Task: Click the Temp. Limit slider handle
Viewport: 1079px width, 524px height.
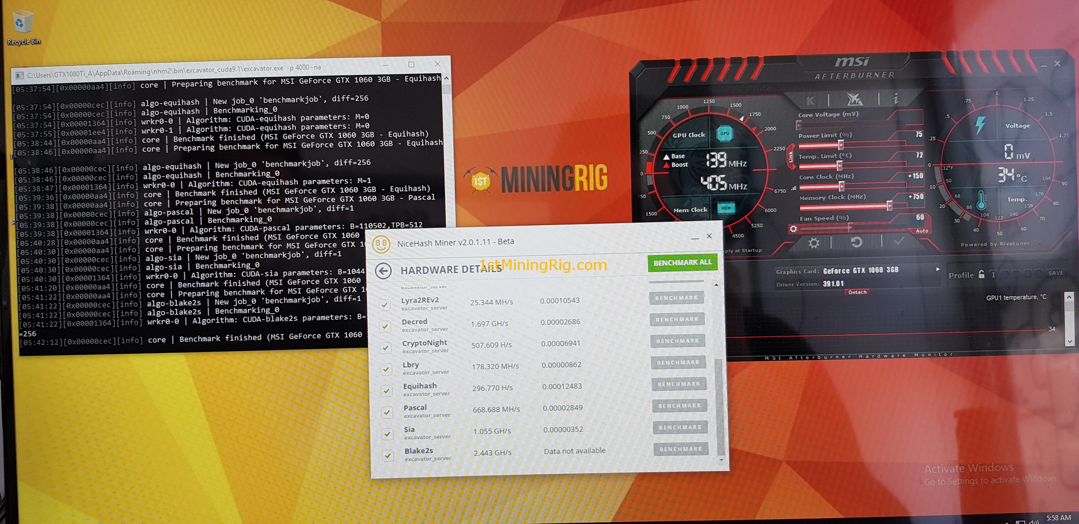Action: [839, 166]
